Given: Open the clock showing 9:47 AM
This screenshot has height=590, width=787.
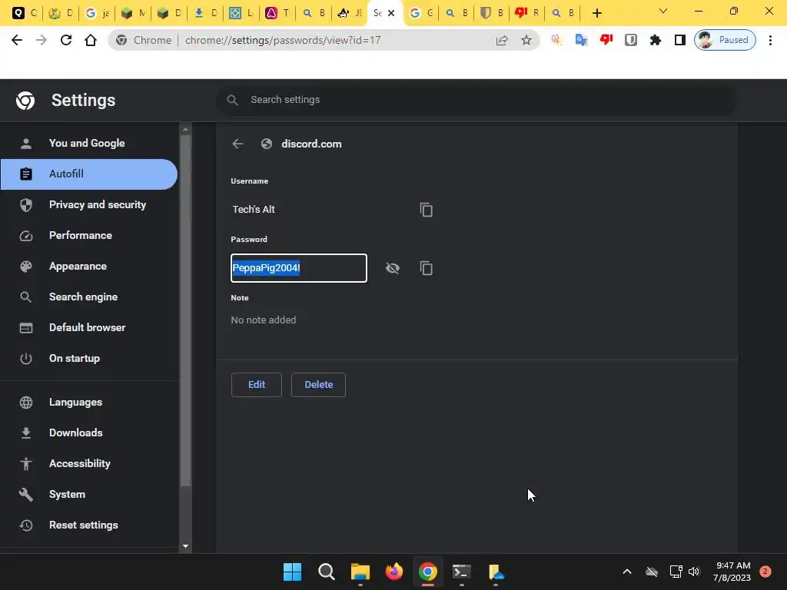Looking at the screenshot, I should coord(732,572).
